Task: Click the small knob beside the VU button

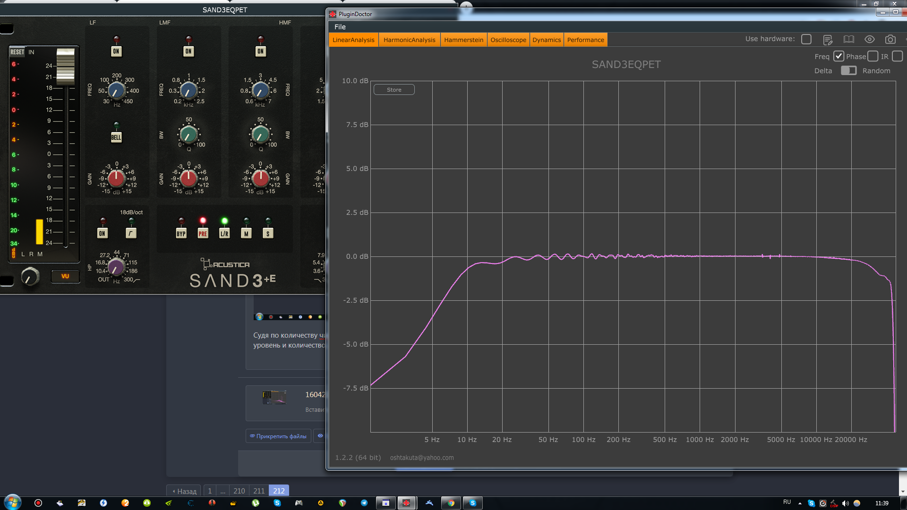Action: (30, 276)
